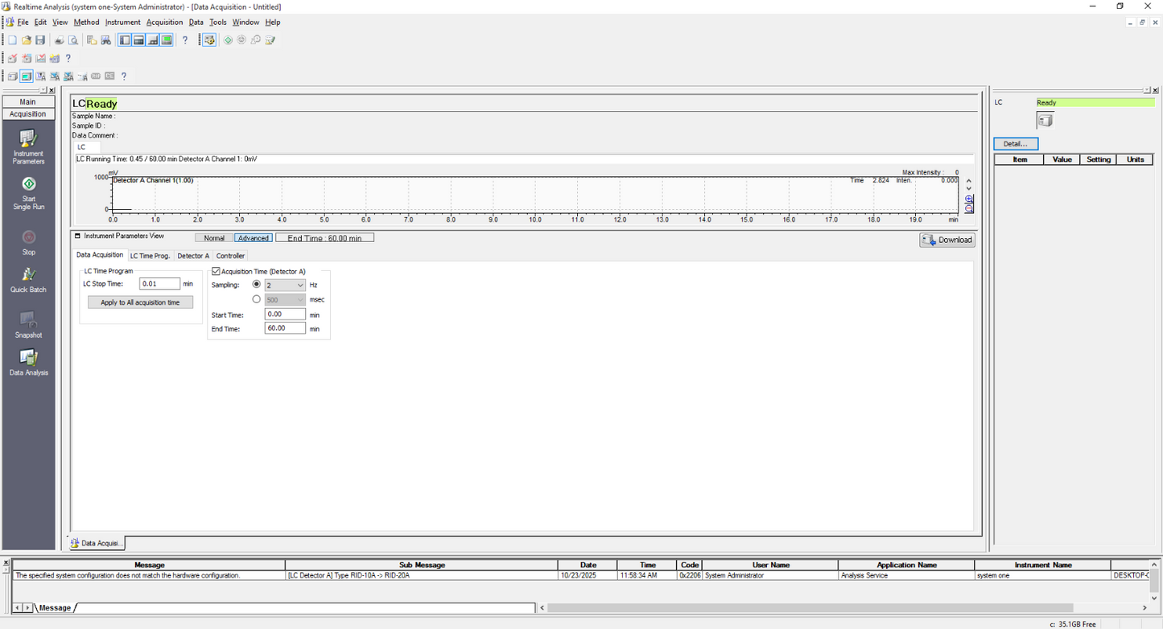1163x629 pixels.
Task: Open Instrument Parameters from the sidebar
Action: coord(28,147)
